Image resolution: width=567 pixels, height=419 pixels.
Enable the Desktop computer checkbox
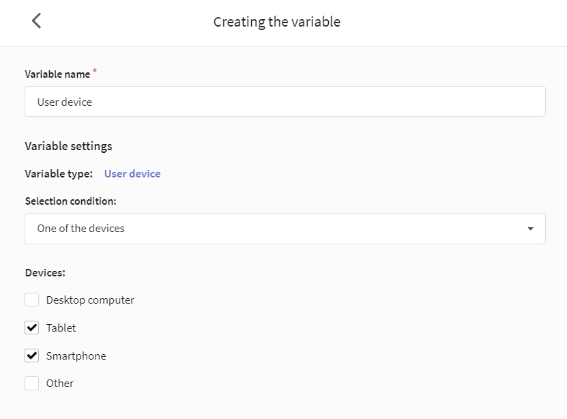tap(32, 300)
